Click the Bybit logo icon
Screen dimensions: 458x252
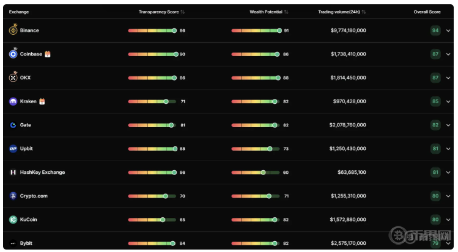[13, 243]
